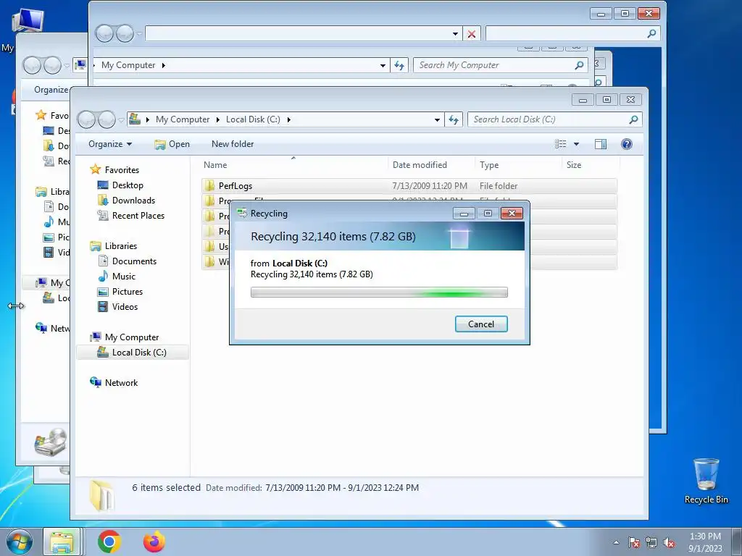The width and height of the screenshot is (742, 556).
Task: Open Videos library
Action: [125, 306]
